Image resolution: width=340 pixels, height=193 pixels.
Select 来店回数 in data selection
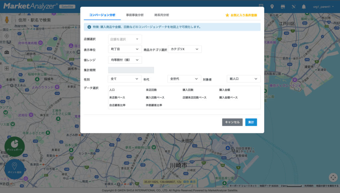point(151,90)
